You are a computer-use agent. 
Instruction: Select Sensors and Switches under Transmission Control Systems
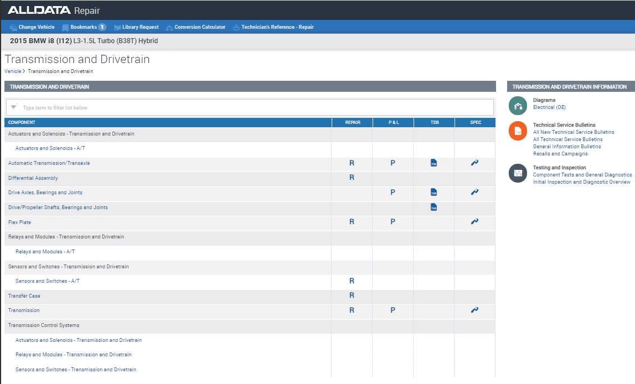click(76, 370)
